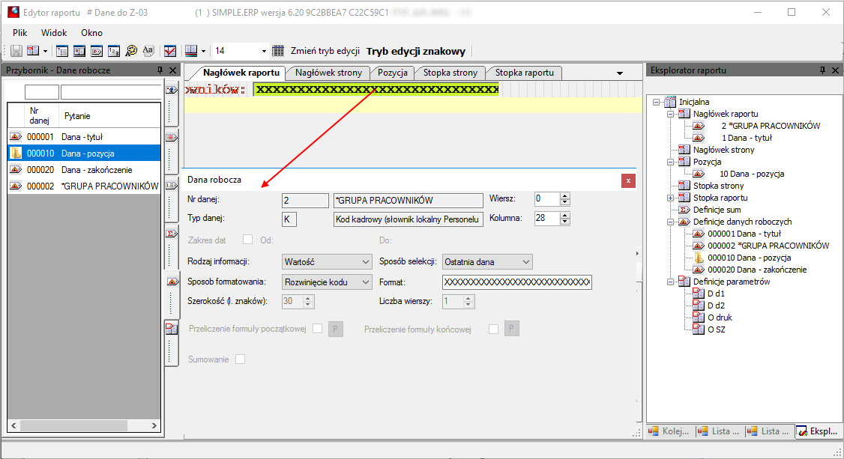Collapse Definicje danych roboczych node
Viewport: 844px width, 459px height.
pyautogui.click(x=670, y=222)
